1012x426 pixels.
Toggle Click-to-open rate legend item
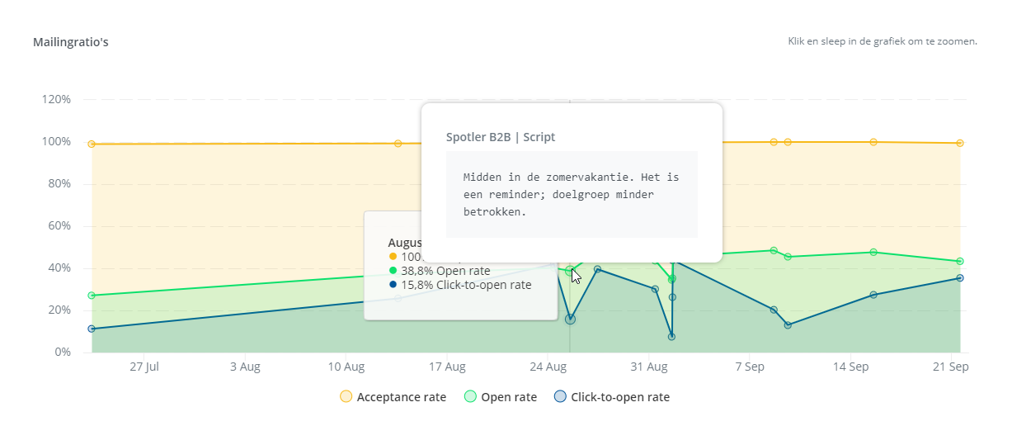(x=611, y=397)
